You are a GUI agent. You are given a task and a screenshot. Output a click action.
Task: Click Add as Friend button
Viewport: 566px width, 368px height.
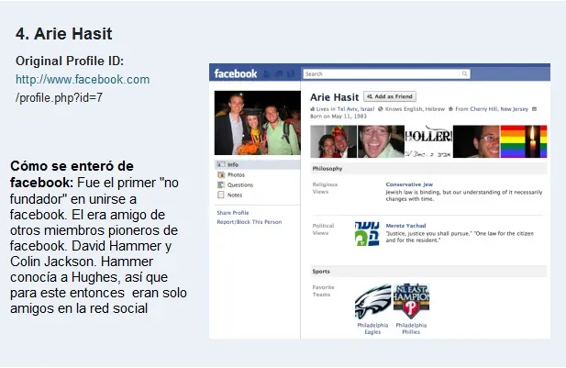390,96
